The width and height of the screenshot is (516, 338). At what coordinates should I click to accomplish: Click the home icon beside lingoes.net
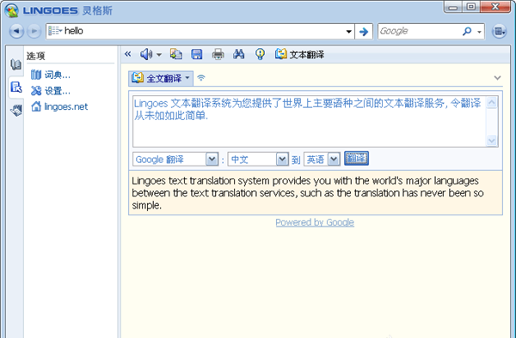(36, 106)
